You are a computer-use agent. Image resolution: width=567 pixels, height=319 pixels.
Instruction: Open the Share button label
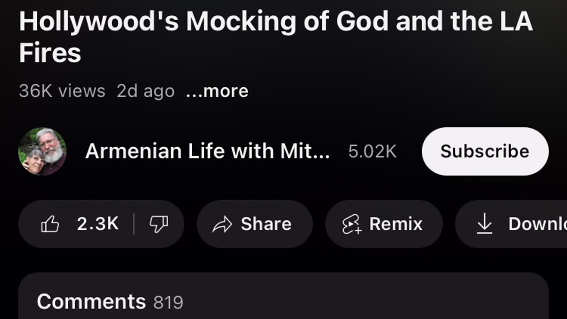(266, 224)
